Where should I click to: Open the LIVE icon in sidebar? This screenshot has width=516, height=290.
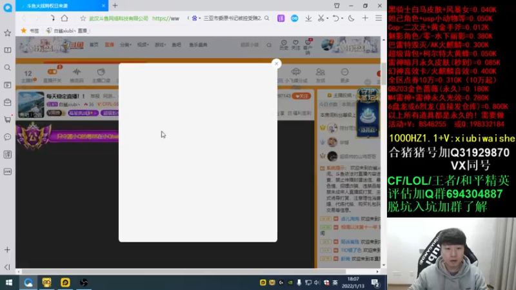pyautogui.click(x=7, y=171)
